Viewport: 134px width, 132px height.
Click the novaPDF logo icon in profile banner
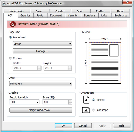[x=13, y=24]
